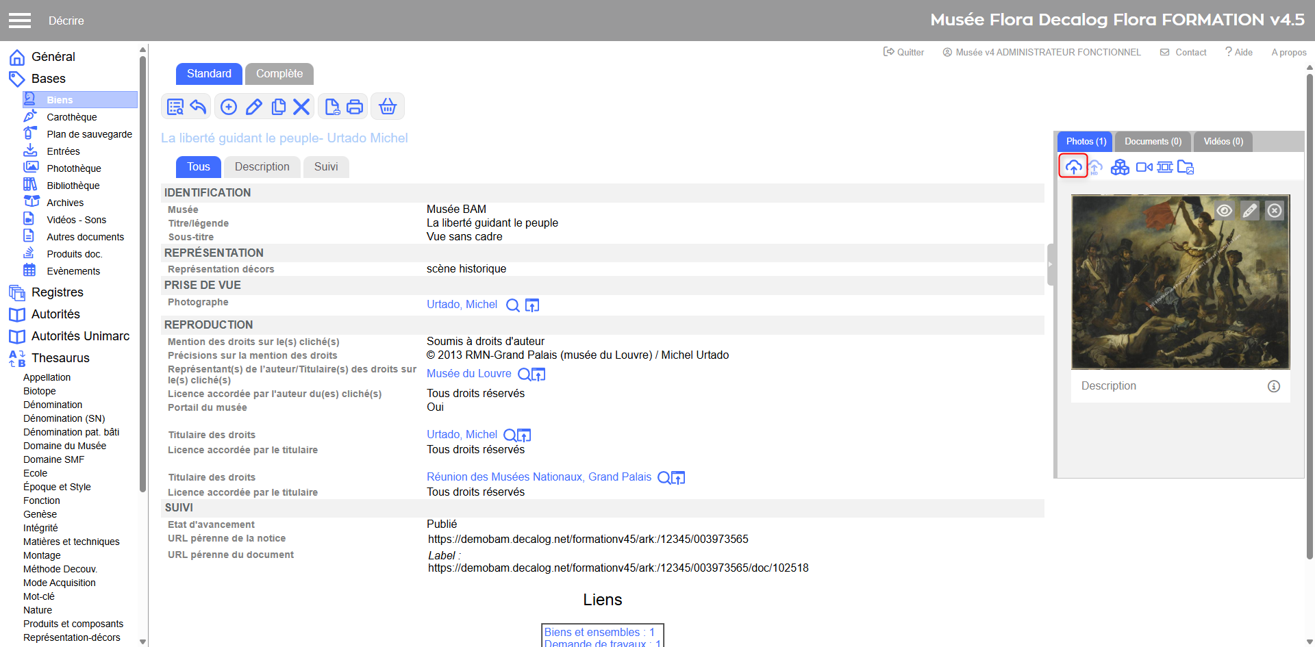This screenshot has height=647, width=1315.
Task: Click the 3D cubes icon in media panel
Action: coord(1120,167)
